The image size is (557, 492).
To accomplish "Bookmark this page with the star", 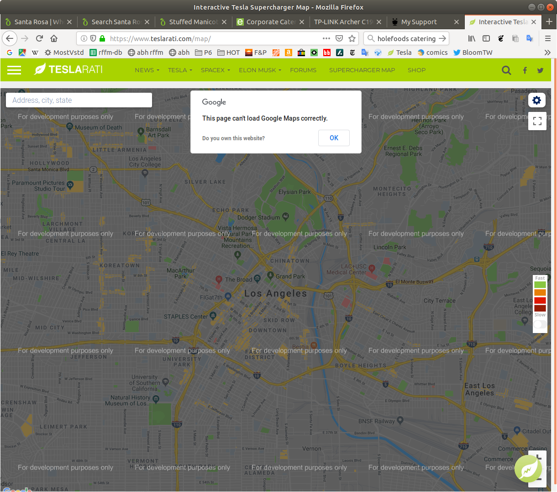I will (x=352, y=38).
